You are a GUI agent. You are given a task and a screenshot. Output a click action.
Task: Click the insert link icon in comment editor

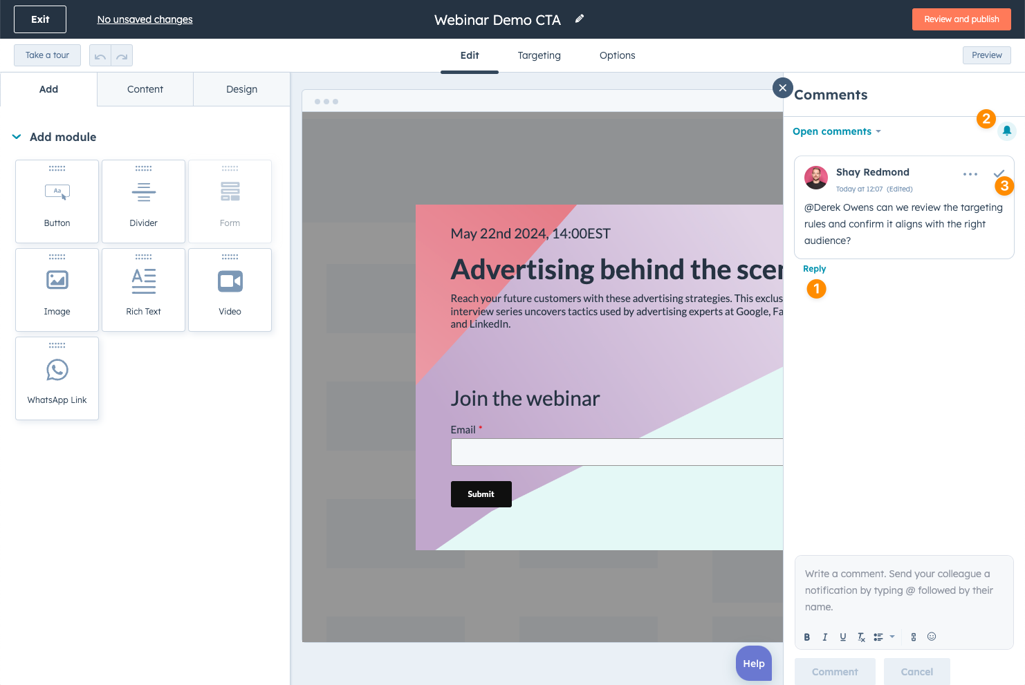[914, 637]
